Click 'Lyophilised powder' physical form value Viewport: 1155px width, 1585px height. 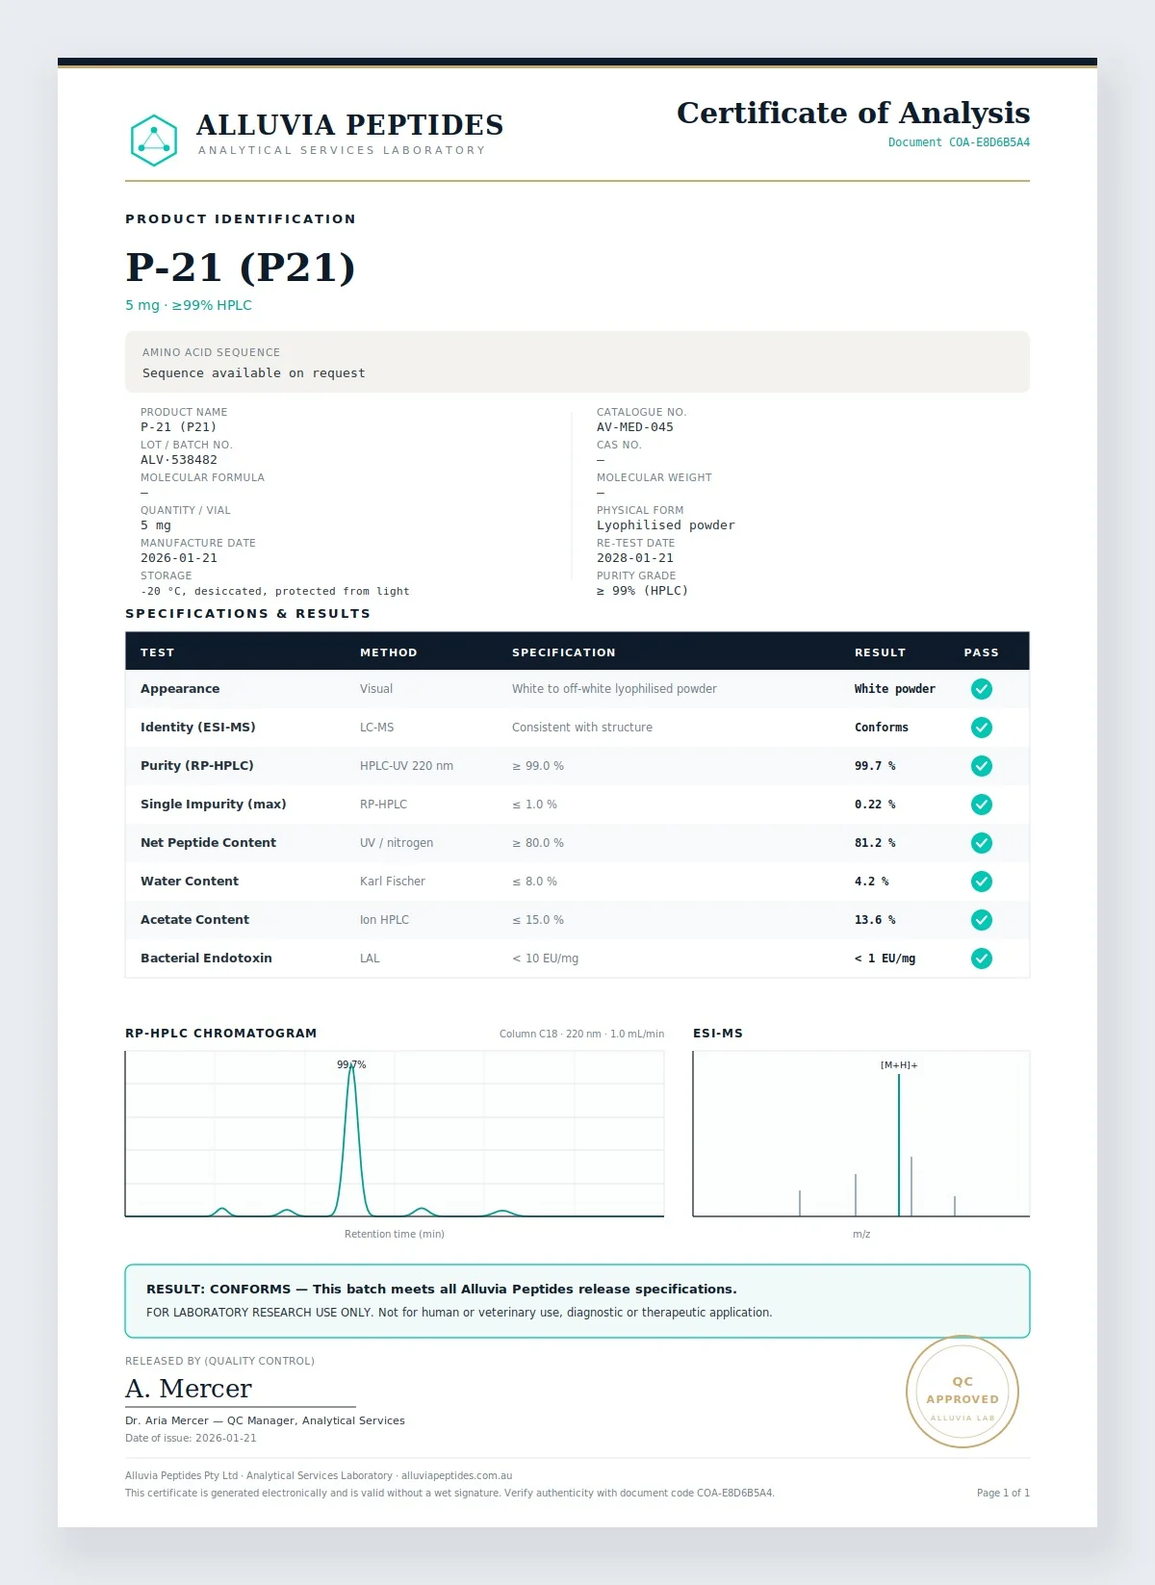666,525
